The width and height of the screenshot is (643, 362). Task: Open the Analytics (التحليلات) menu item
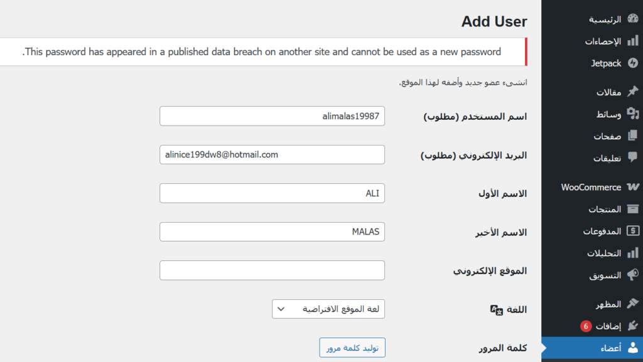click(604, 253)
